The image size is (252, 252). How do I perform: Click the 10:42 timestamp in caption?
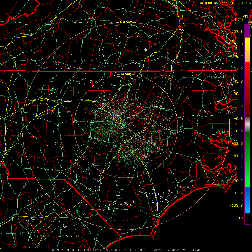[195, 250]
